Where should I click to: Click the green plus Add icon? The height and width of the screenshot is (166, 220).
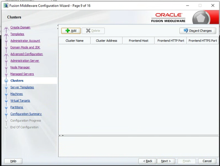pyautogui.click(x=68, y=31)
